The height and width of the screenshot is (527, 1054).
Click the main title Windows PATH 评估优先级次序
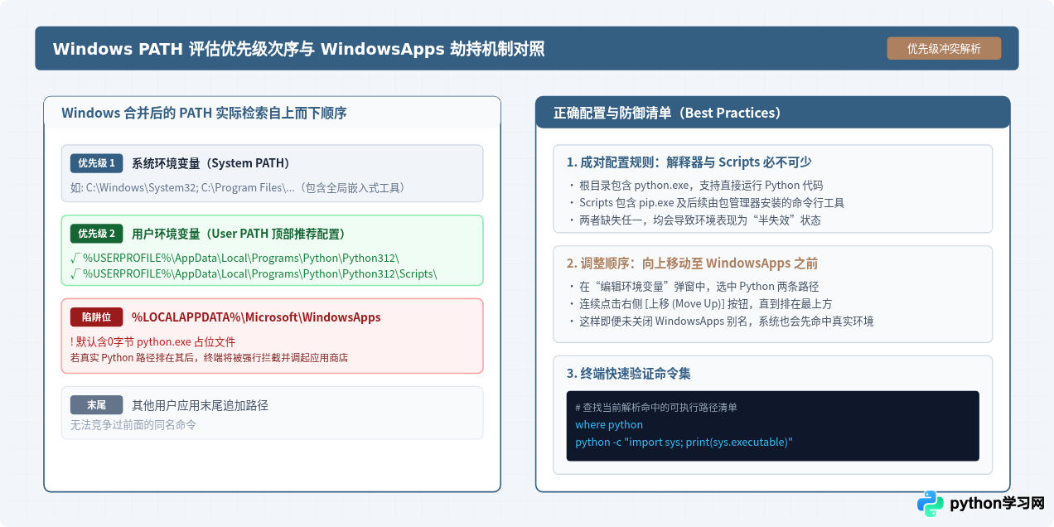[298, 48]
